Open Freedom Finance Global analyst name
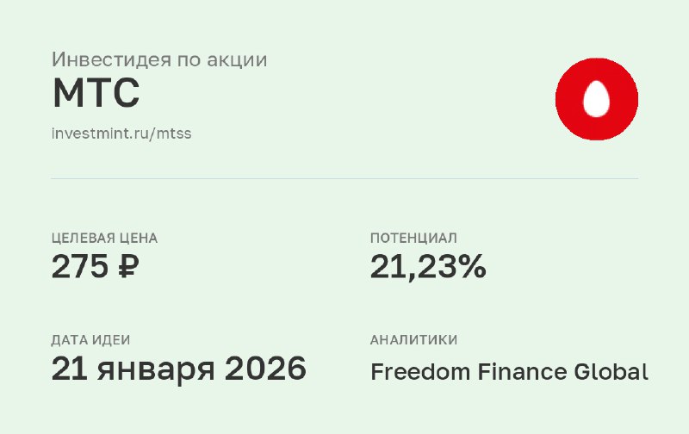The height and width of the screenshot is (434, 689). (509, 372)
